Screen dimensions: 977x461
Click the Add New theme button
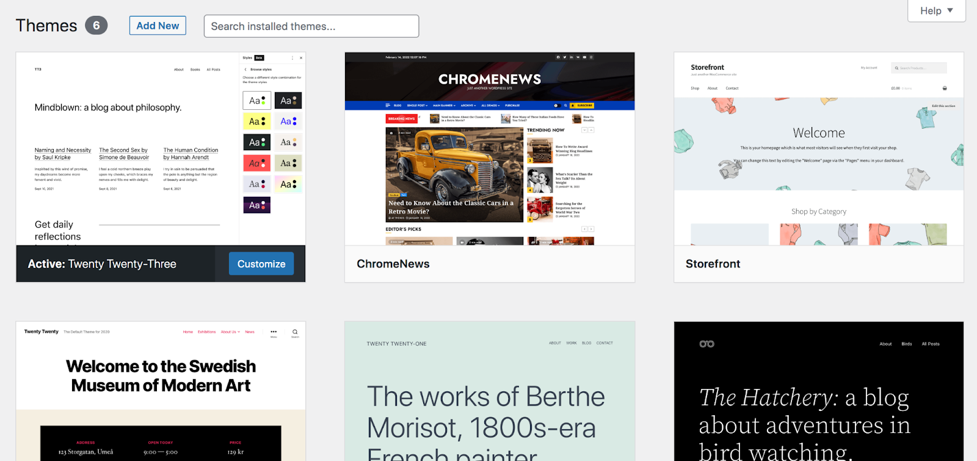158,26
